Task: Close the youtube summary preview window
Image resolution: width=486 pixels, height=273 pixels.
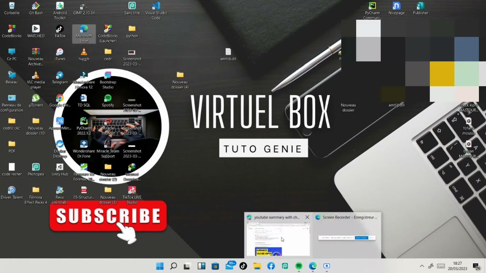Action: (x=307, y=217)
